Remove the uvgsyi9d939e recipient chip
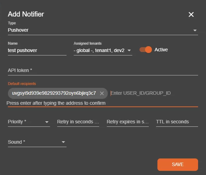 [x=102, y=93]
